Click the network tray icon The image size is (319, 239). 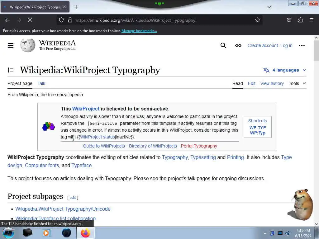point(280,233)
